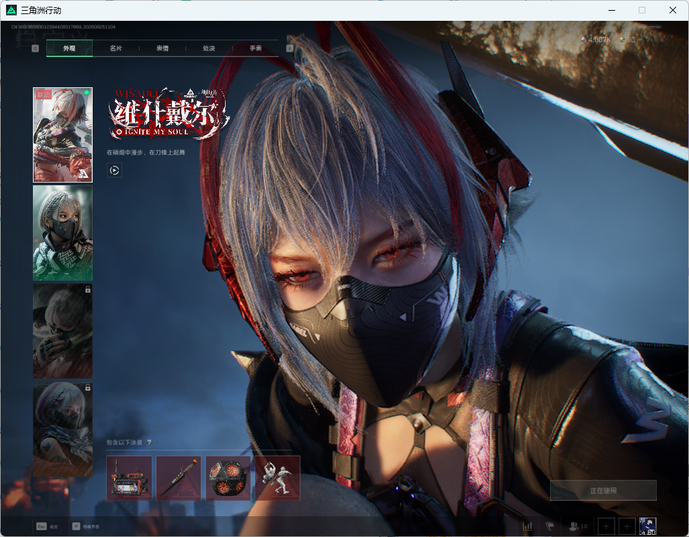The height and width of the screenshot is (537, 689).
Task: Click the 维什戴尔 skin title logo
Action: point(169,113)
